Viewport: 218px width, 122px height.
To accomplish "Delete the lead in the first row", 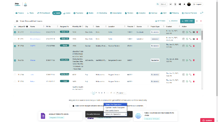I will [197, 32].
